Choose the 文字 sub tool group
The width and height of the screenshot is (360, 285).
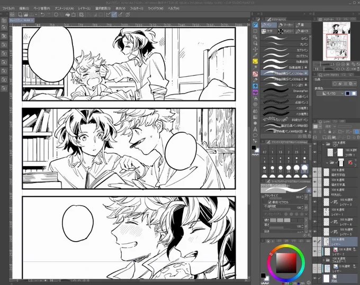point(268,31)
